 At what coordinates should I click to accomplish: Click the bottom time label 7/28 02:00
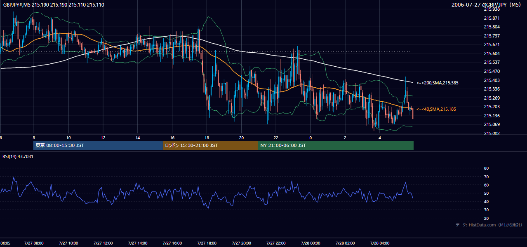pyautogui.click(x=345, y=243)
